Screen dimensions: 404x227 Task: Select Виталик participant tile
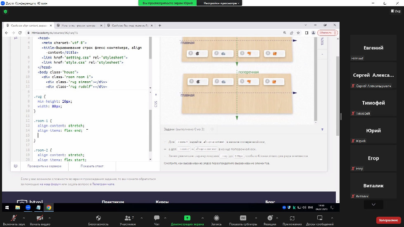click(373, 186)
